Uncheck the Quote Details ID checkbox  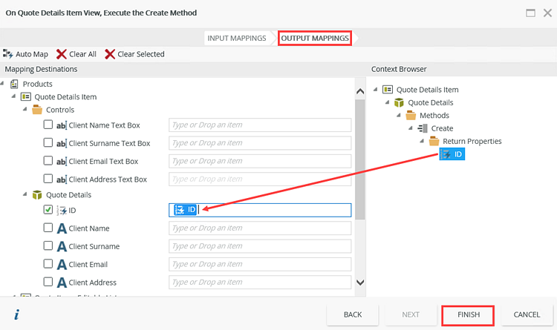tap(48, 210)
